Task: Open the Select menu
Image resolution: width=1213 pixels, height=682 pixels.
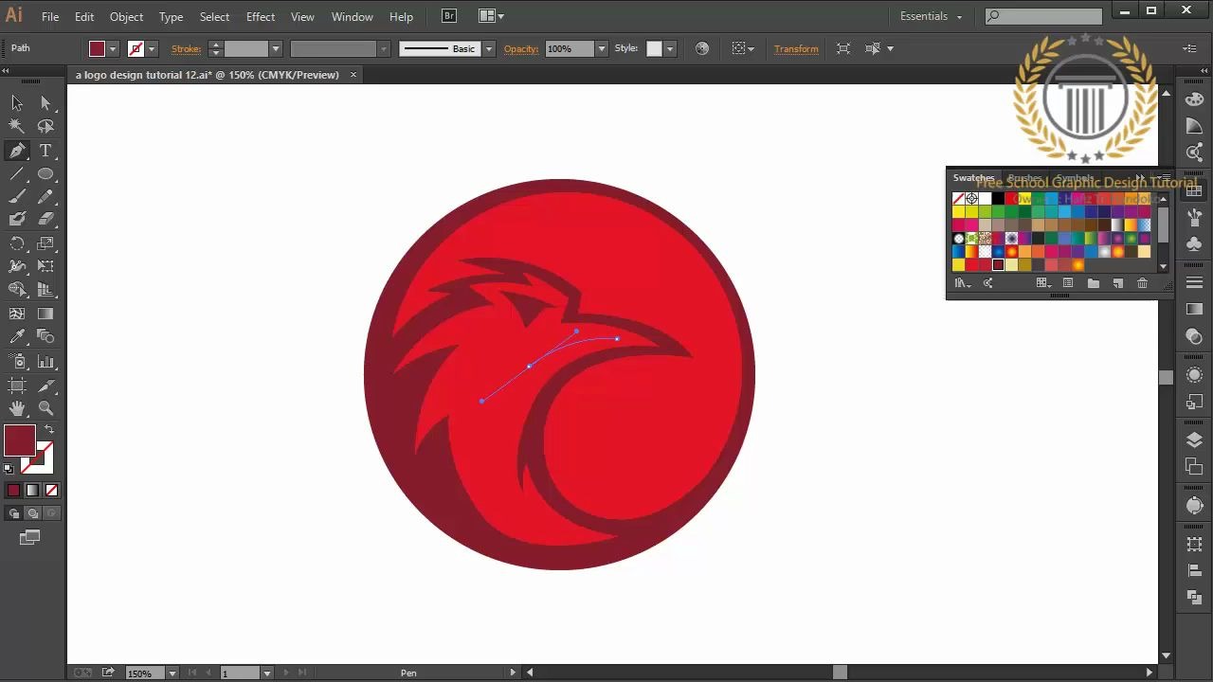Action: click(x=214, y=16)
